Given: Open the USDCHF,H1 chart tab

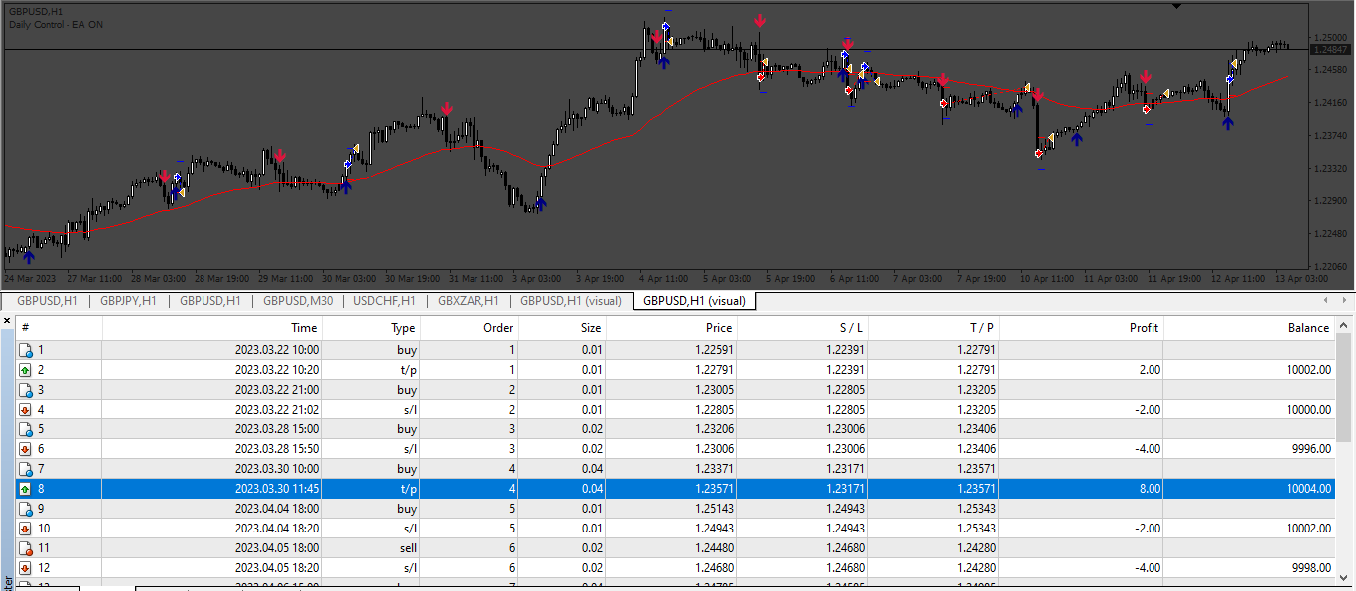Looking at the screenshot, I should (x=384, y=301).
